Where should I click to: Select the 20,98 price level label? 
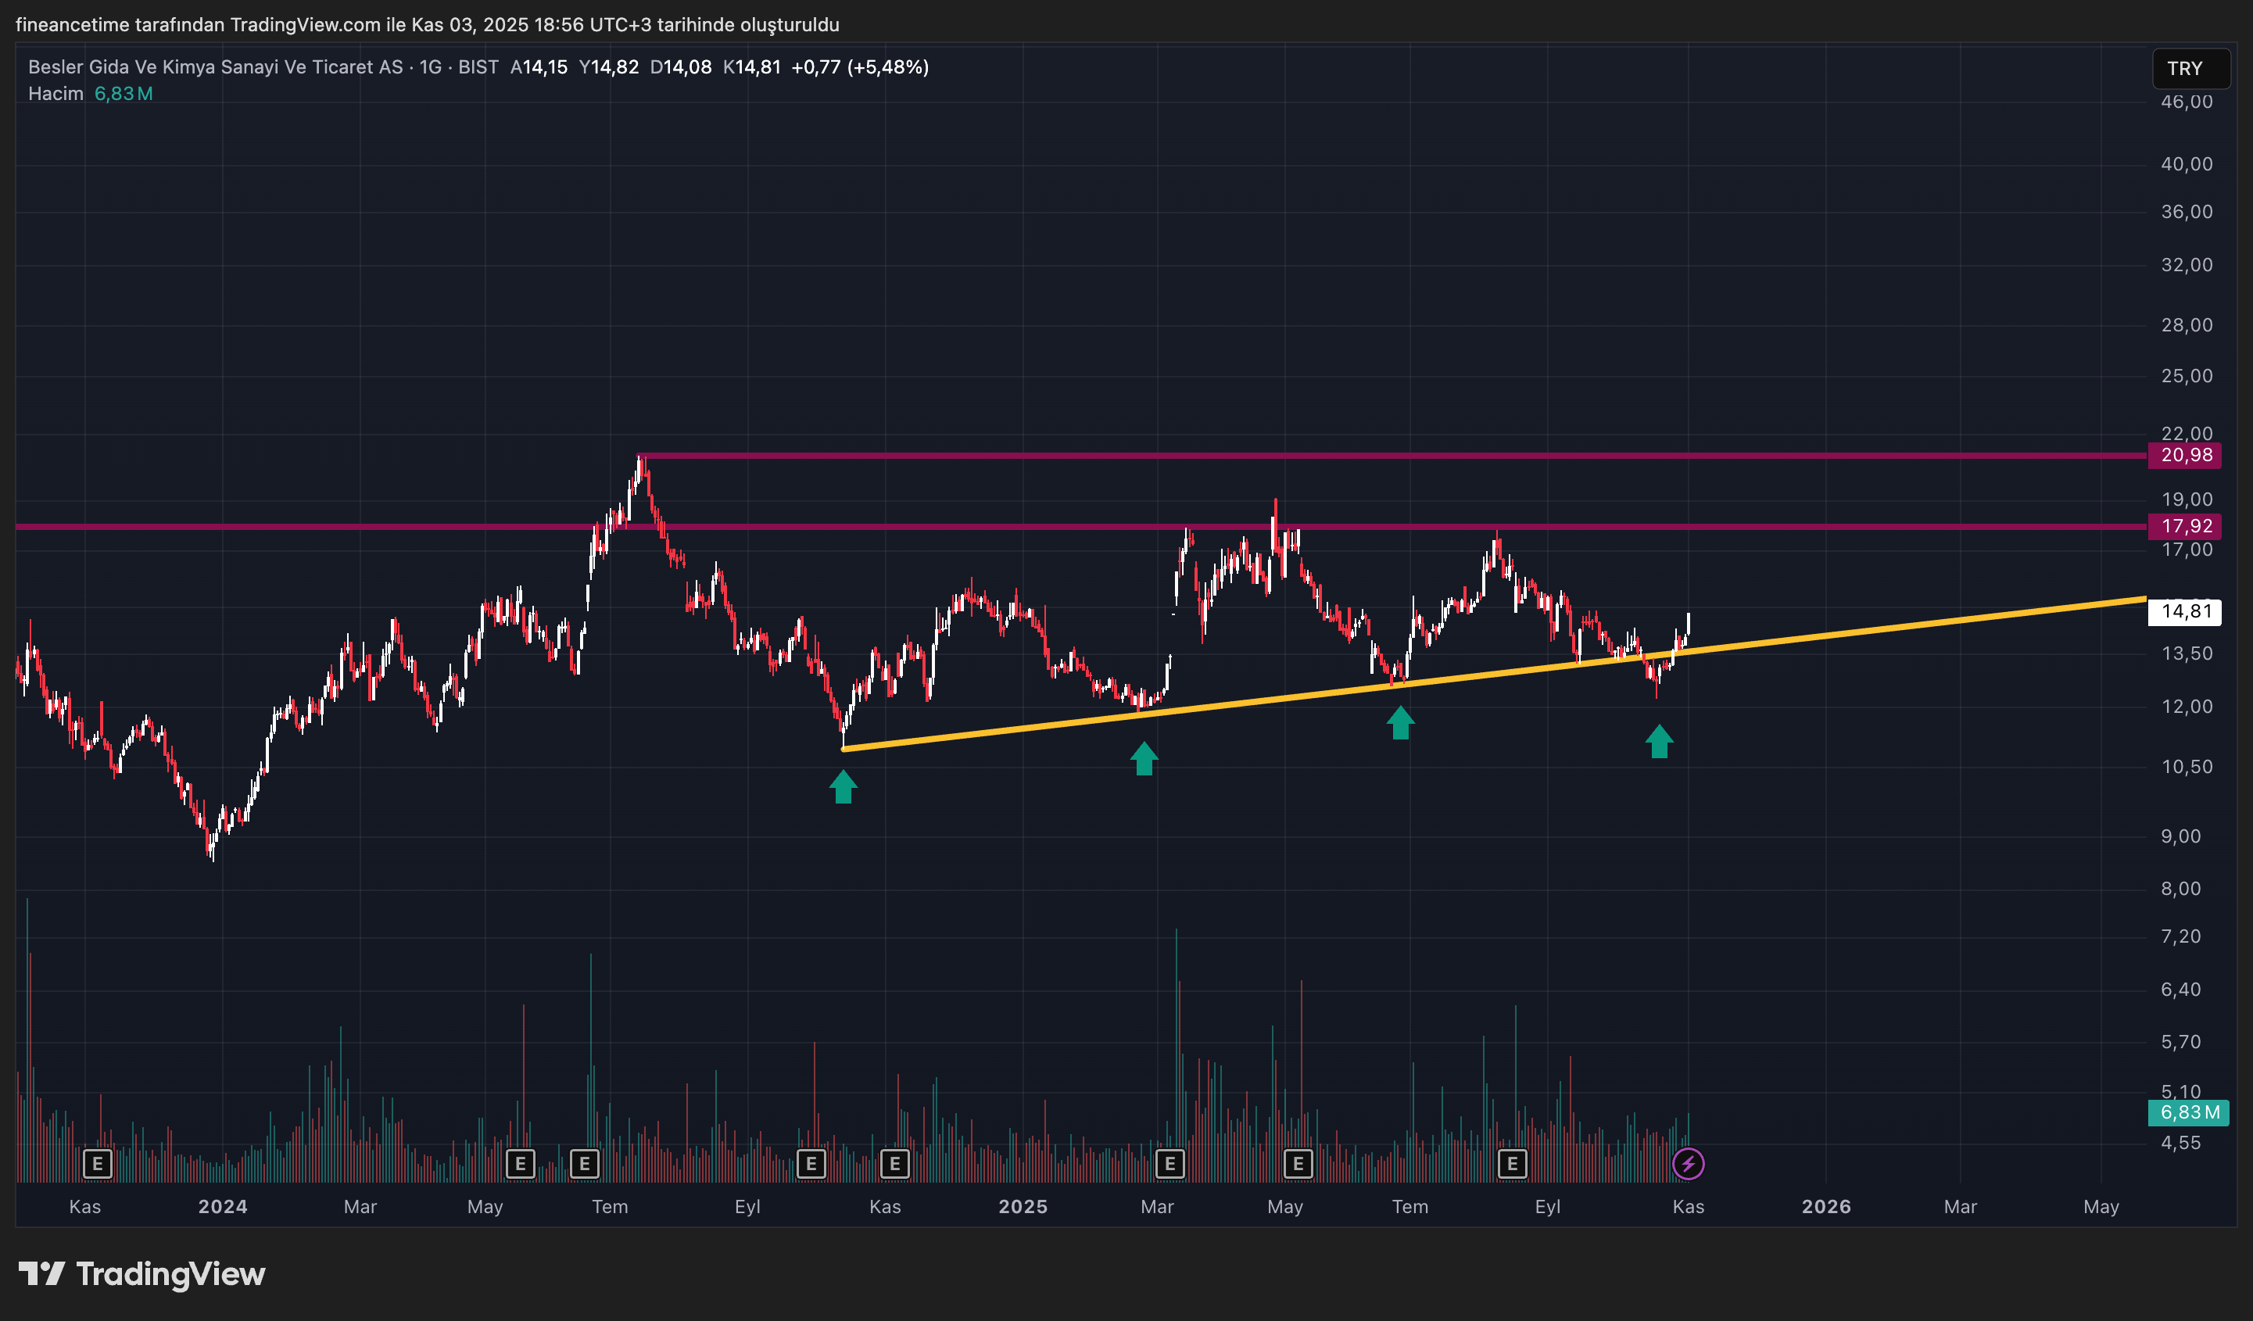tap(2186, 456)
